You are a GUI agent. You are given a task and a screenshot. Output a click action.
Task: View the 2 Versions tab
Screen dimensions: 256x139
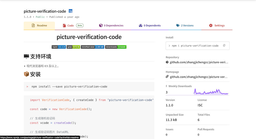coord(185,26)
